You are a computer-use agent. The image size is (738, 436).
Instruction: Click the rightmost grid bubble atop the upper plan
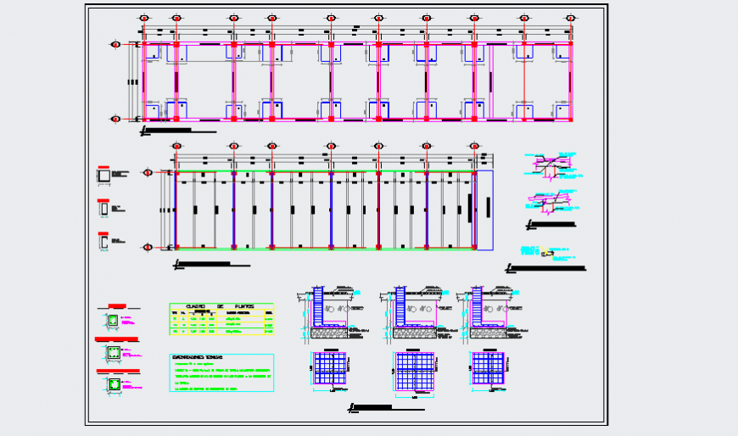[571, 17]
